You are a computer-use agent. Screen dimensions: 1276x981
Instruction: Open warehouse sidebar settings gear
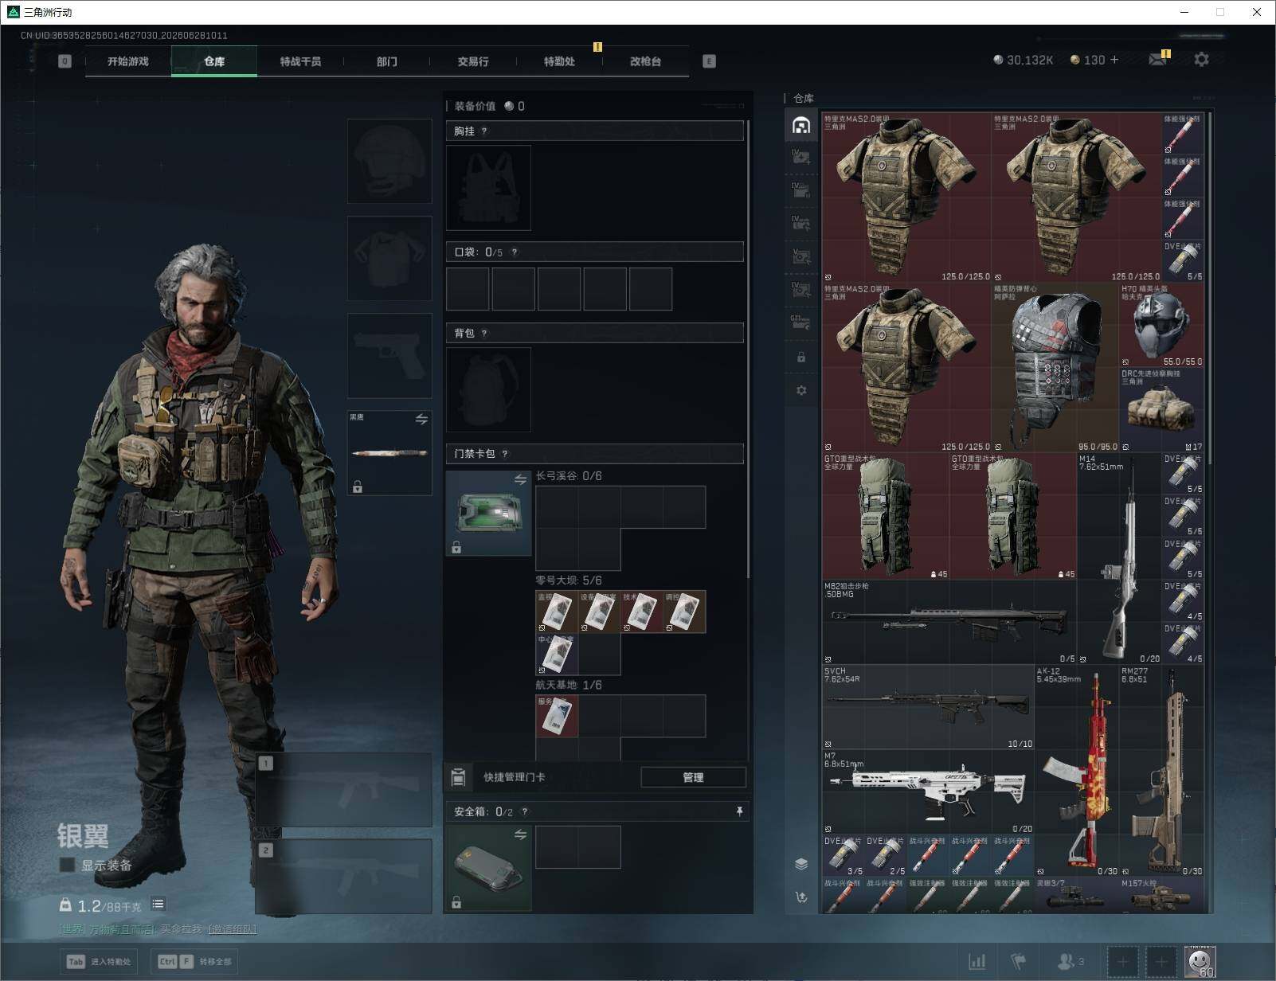tap(801, 390)
